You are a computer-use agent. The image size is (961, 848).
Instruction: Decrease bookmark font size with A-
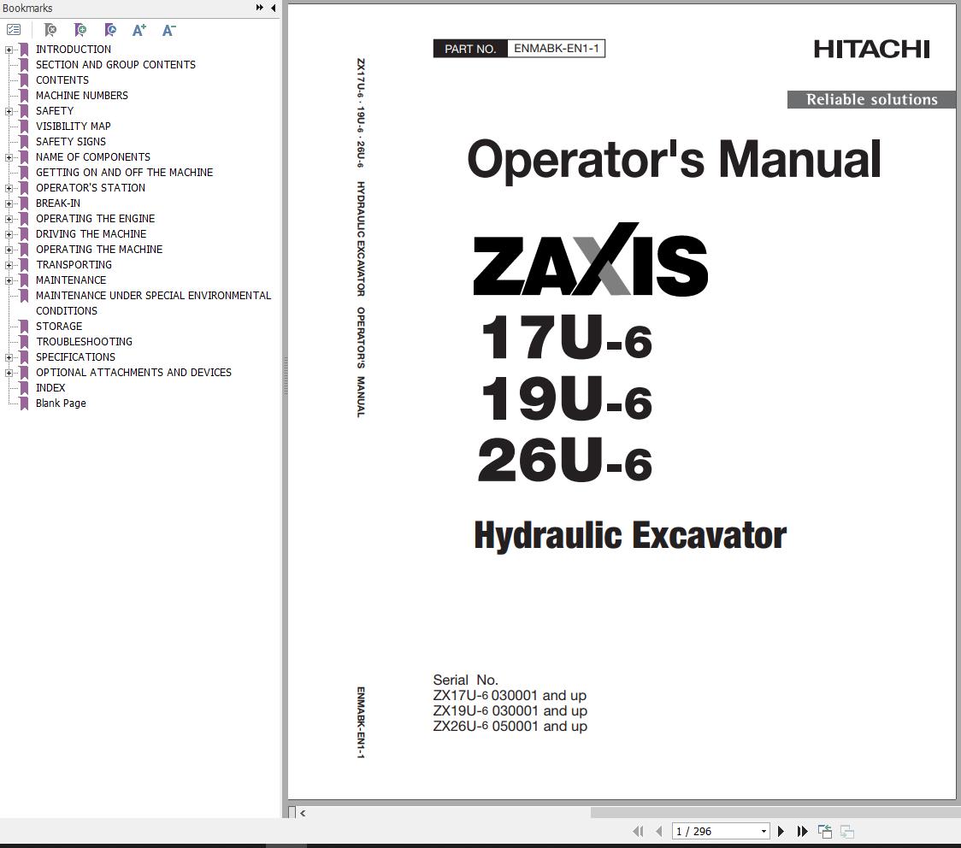click(x=168, y=29)
